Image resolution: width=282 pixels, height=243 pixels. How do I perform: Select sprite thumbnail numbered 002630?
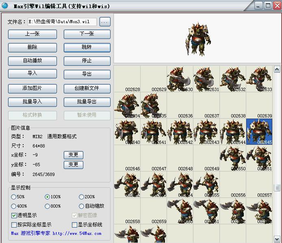[x=180, y=79]
